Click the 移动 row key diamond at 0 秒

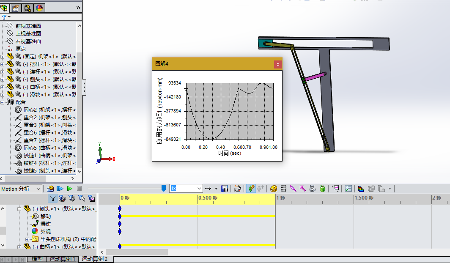point(120,216)
